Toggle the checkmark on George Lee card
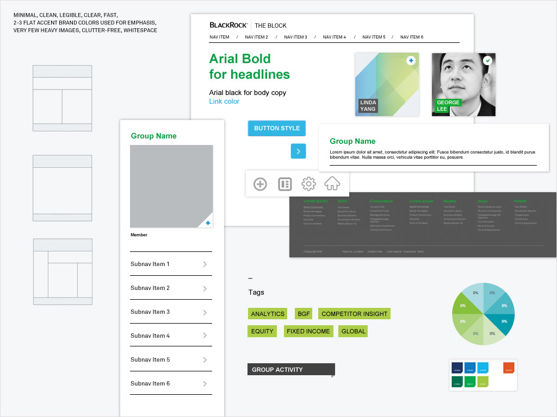Image resolution: width=557 pixels, height=417 pixels. click(x=487, y=61)
